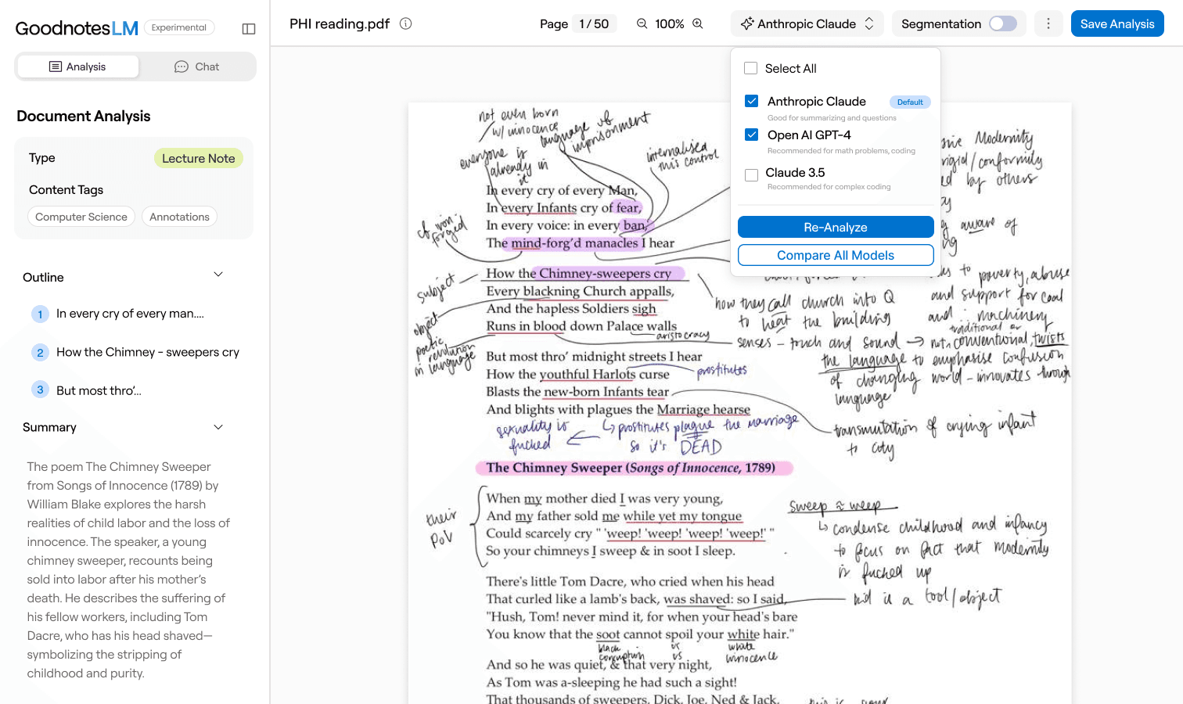Click the 'Recommended for complex coding' description
This screenshot has height=704, width=1183.
(x=829, y=187)
